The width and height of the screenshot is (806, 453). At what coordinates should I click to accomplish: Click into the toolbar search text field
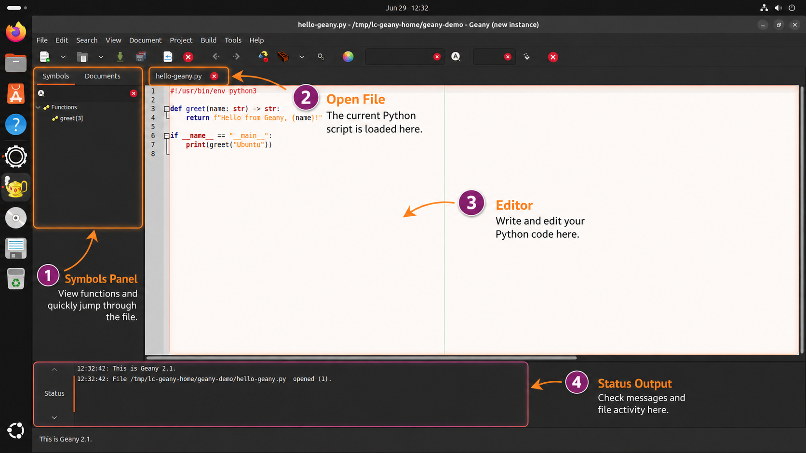click(x=399, y=57)
